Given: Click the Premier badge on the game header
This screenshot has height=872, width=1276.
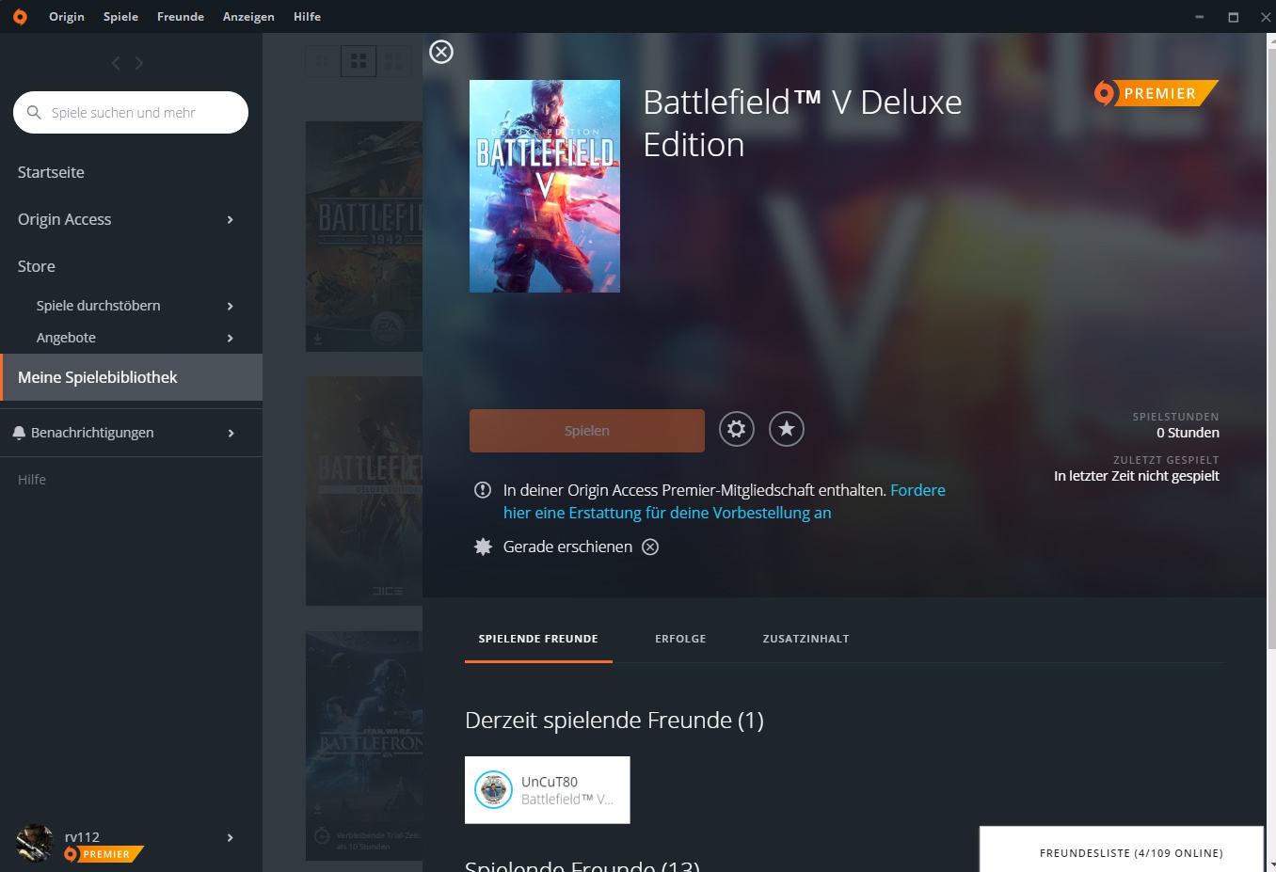Looking at the screenshot, I should coord(1156,93).
